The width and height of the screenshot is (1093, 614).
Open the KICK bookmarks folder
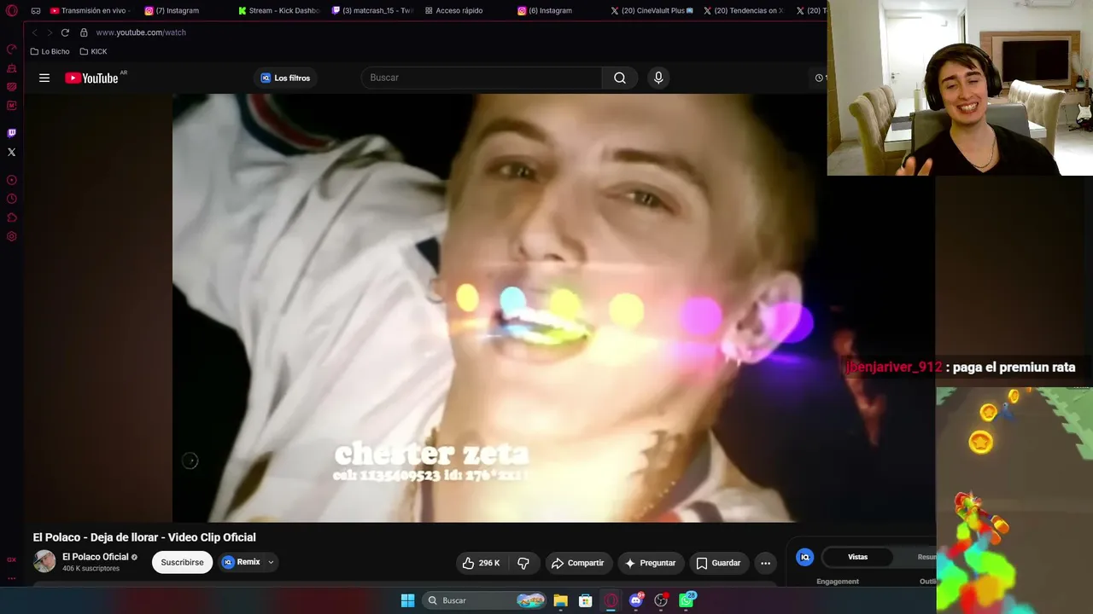(93, 51)
